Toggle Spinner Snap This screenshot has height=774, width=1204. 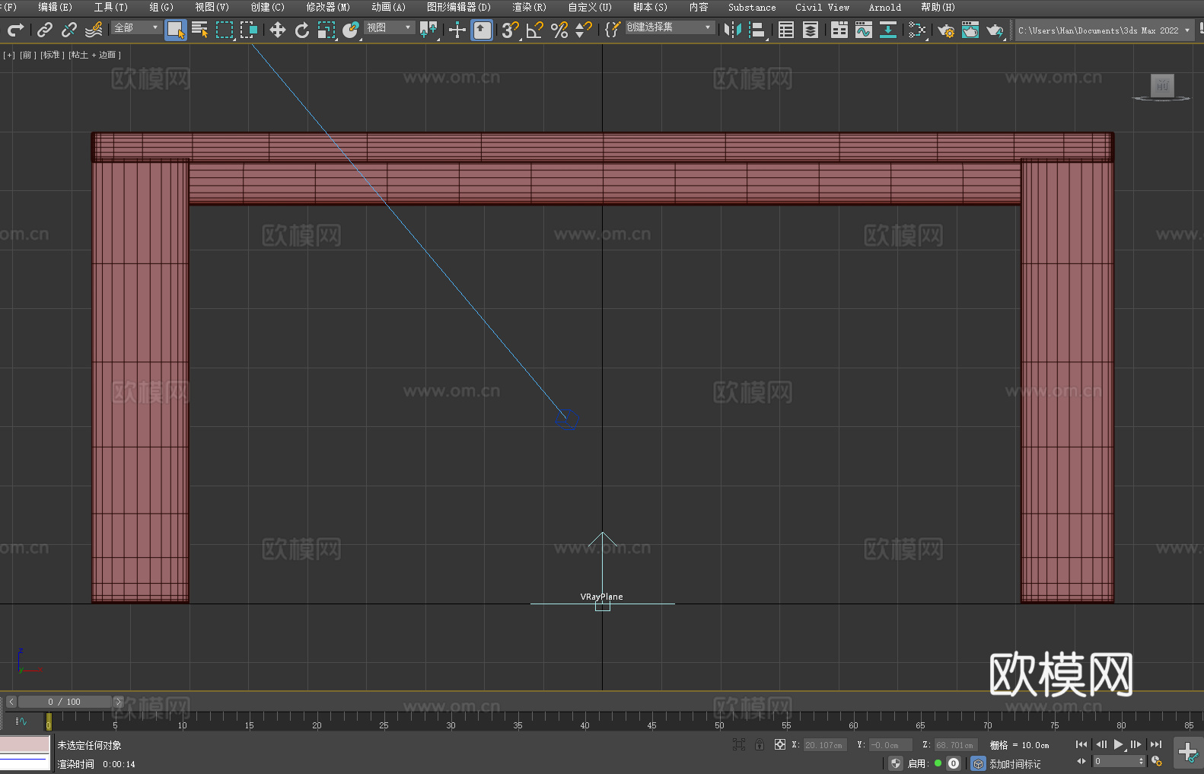[x=584, y=30]
